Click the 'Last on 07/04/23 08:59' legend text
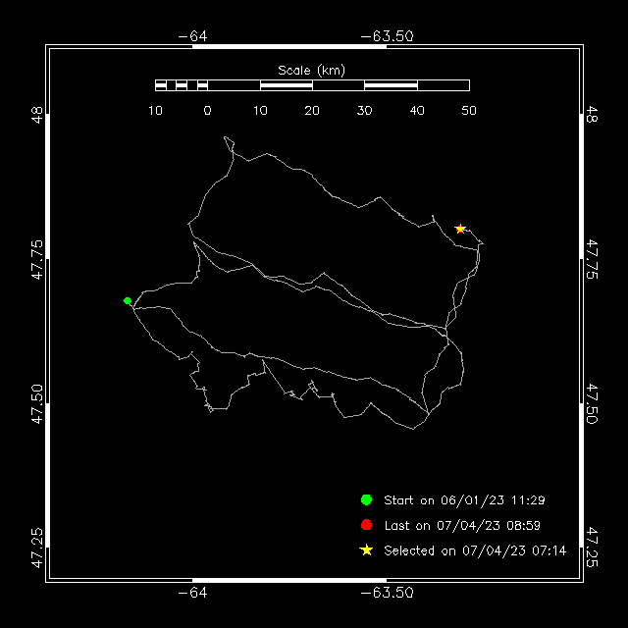Screen dimensions: 628x628 coord(462,526)
